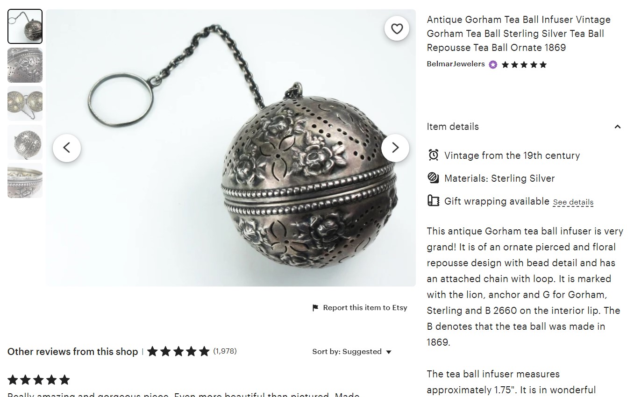The image size is (634, 397).
Task: Click the materials icon next to Sterling Silver
Action: [x=434, y=178]
